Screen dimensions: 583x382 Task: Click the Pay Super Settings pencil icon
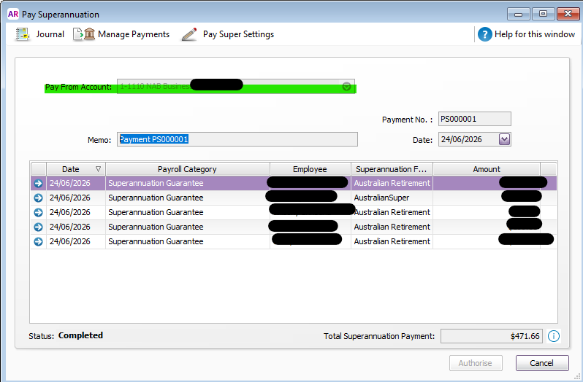(189, 34)
